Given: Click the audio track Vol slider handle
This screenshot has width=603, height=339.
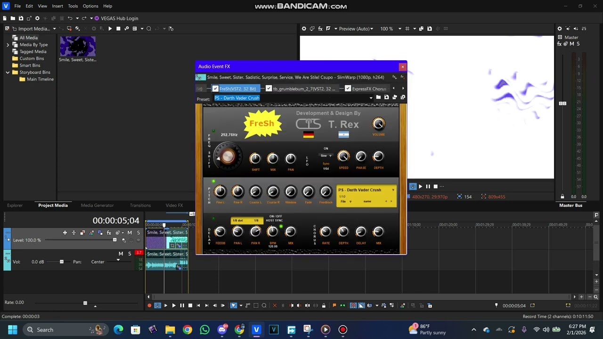Looking at the screenshot, I should (61, 262).
